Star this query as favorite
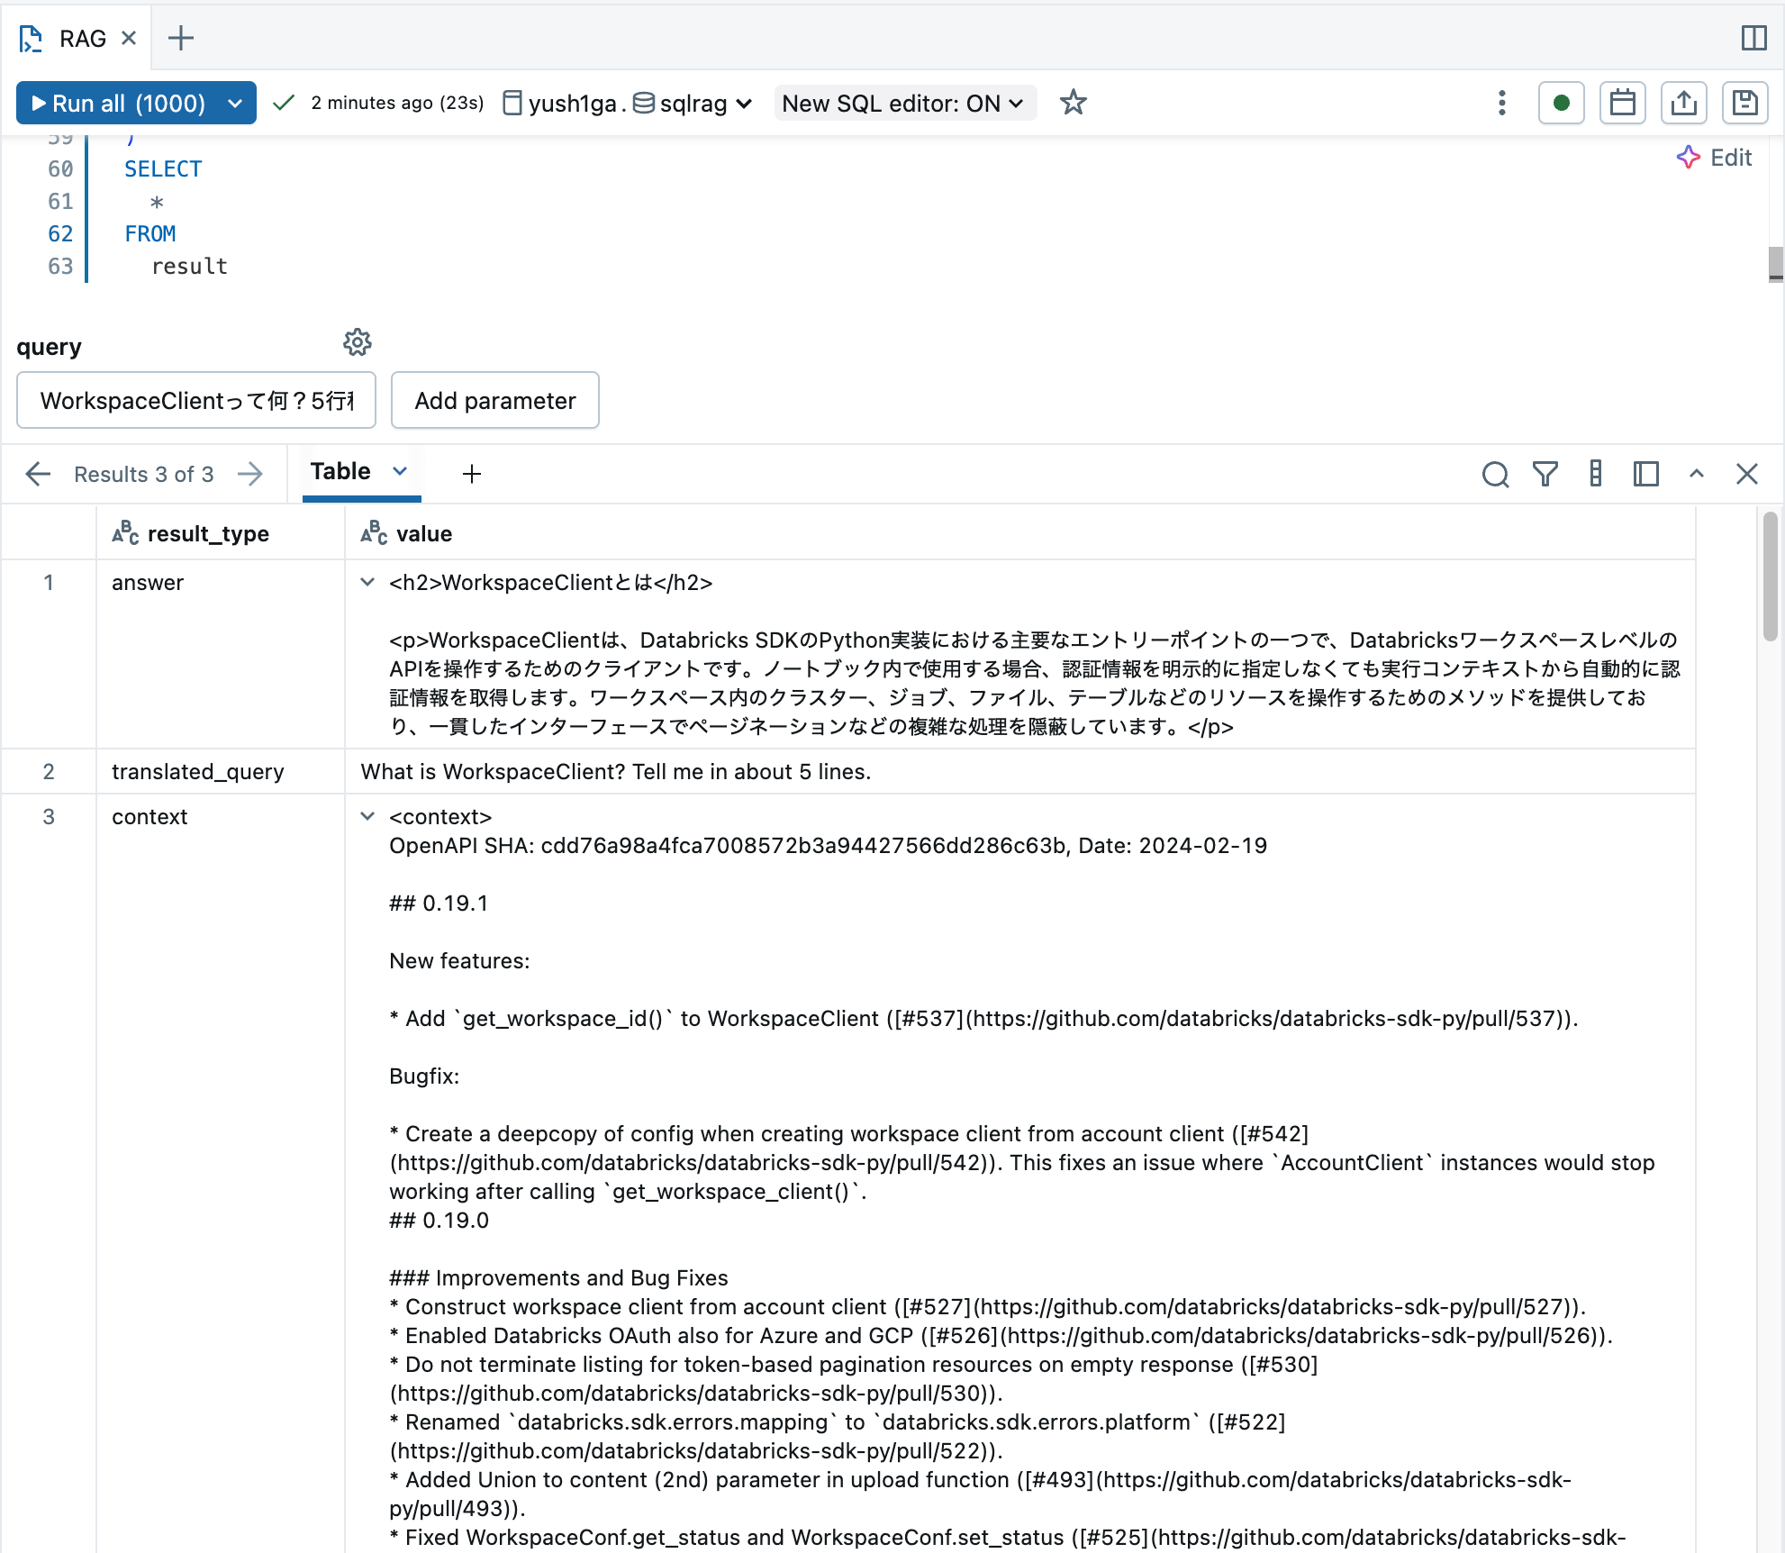This screenshot has height=1553, width=1785. (1073, 103)
